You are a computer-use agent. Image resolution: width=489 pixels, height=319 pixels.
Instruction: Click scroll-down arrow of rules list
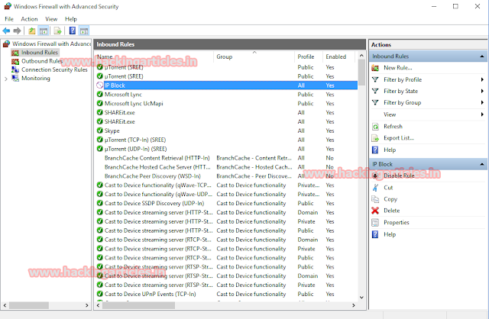coord(361,298)
